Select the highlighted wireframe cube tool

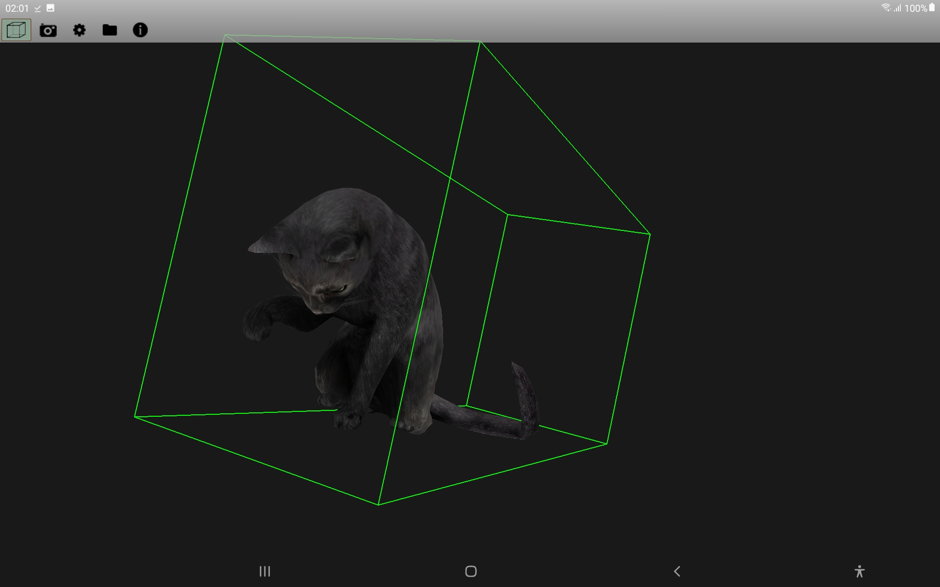pyautogui.click(x=16, y=30)
